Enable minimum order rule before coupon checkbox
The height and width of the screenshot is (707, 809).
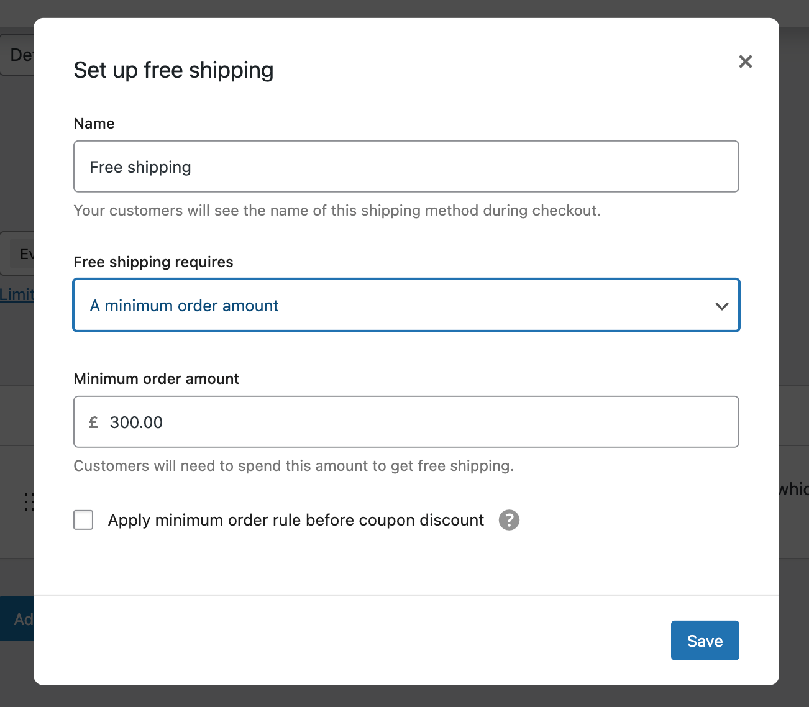[x=83, y=520]
